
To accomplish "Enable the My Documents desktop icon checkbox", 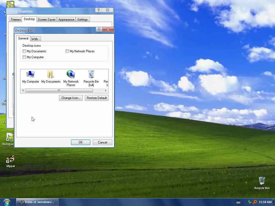I will click(24, 51).
